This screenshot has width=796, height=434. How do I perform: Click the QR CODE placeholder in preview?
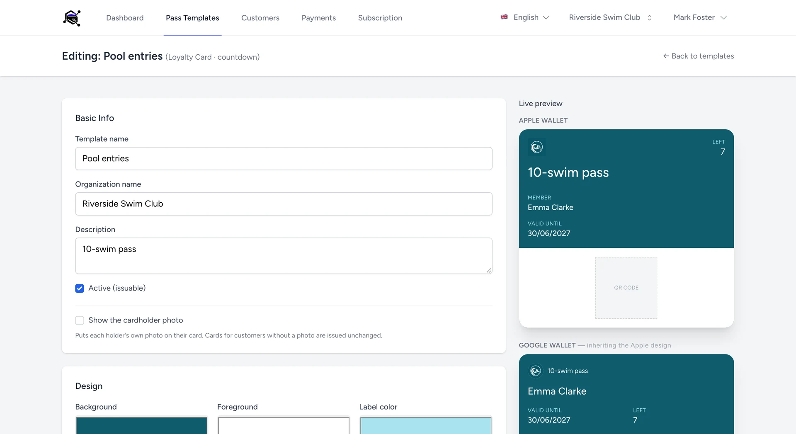[626, 288]
